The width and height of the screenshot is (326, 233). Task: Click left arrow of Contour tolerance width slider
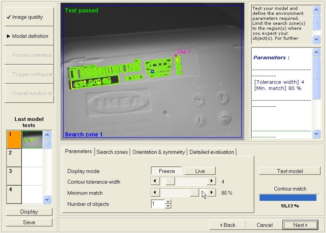pos(155,181)
